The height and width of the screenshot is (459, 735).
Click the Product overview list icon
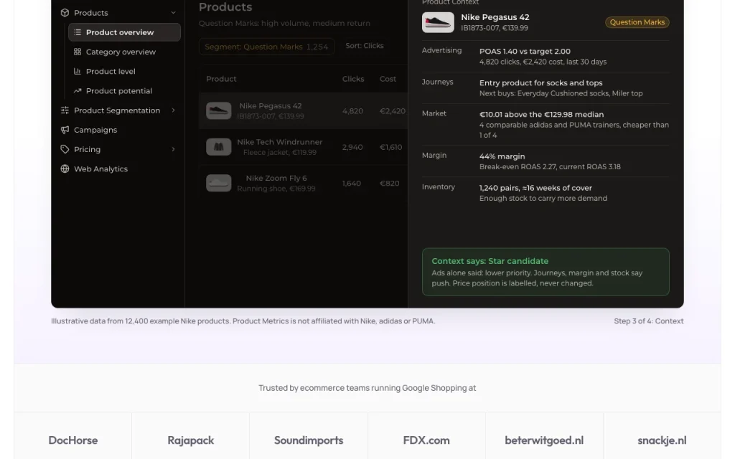click(78, 32)
